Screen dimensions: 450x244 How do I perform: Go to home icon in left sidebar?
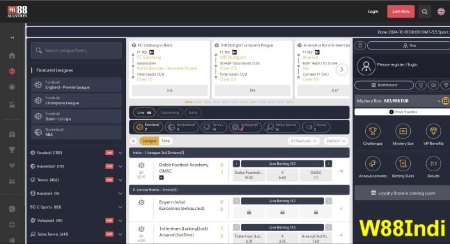[x=12, y=55]
